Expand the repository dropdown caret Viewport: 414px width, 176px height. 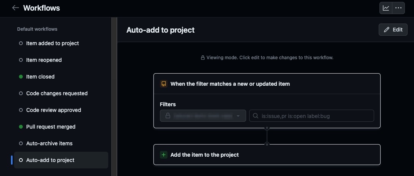tap(238, 116)
